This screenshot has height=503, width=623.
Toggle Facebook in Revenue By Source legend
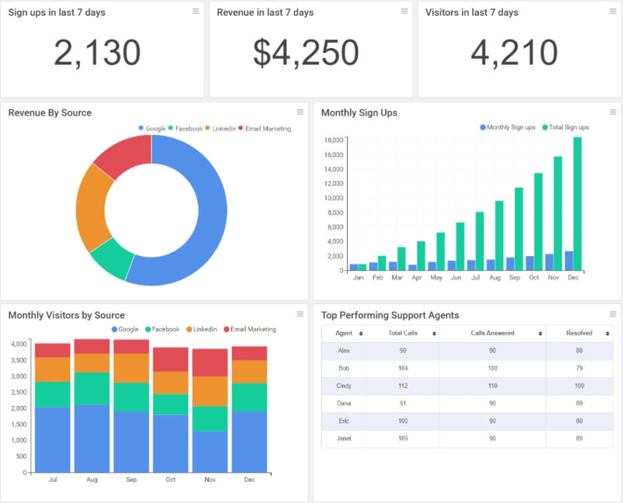[x=185, y=128]
